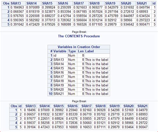Select the SRA21 header in the top table

pyautogui.click(x=142, y=3)
